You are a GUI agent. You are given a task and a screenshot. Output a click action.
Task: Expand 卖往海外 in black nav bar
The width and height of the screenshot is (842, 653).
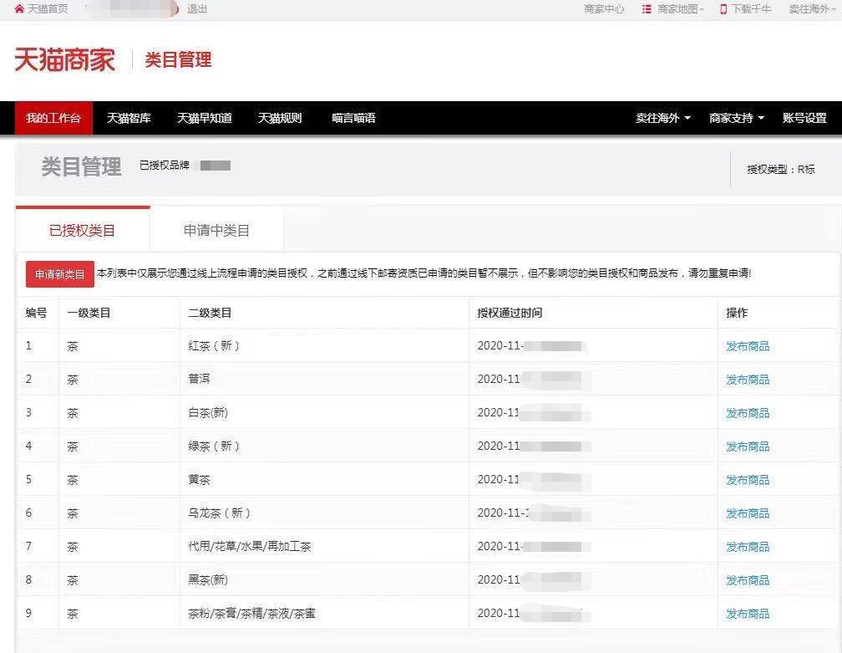pyautogui.click(x=663, y=118)
